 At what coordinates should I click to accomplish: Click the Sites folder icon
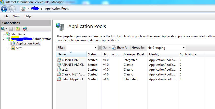click(13, 48)
